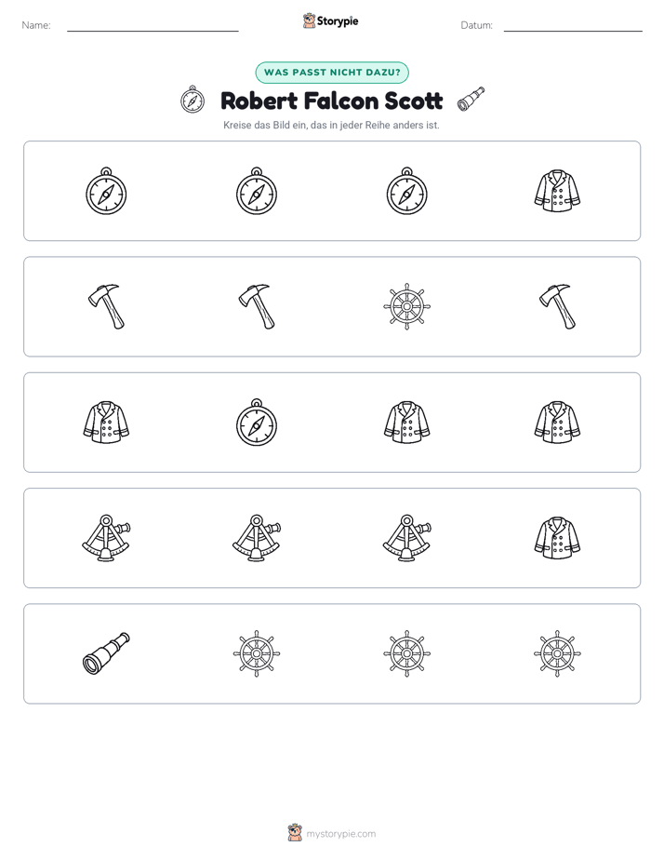Click the 'Was passt nicht dazu?' badge

pyautogui.click(x=332, y=73)
